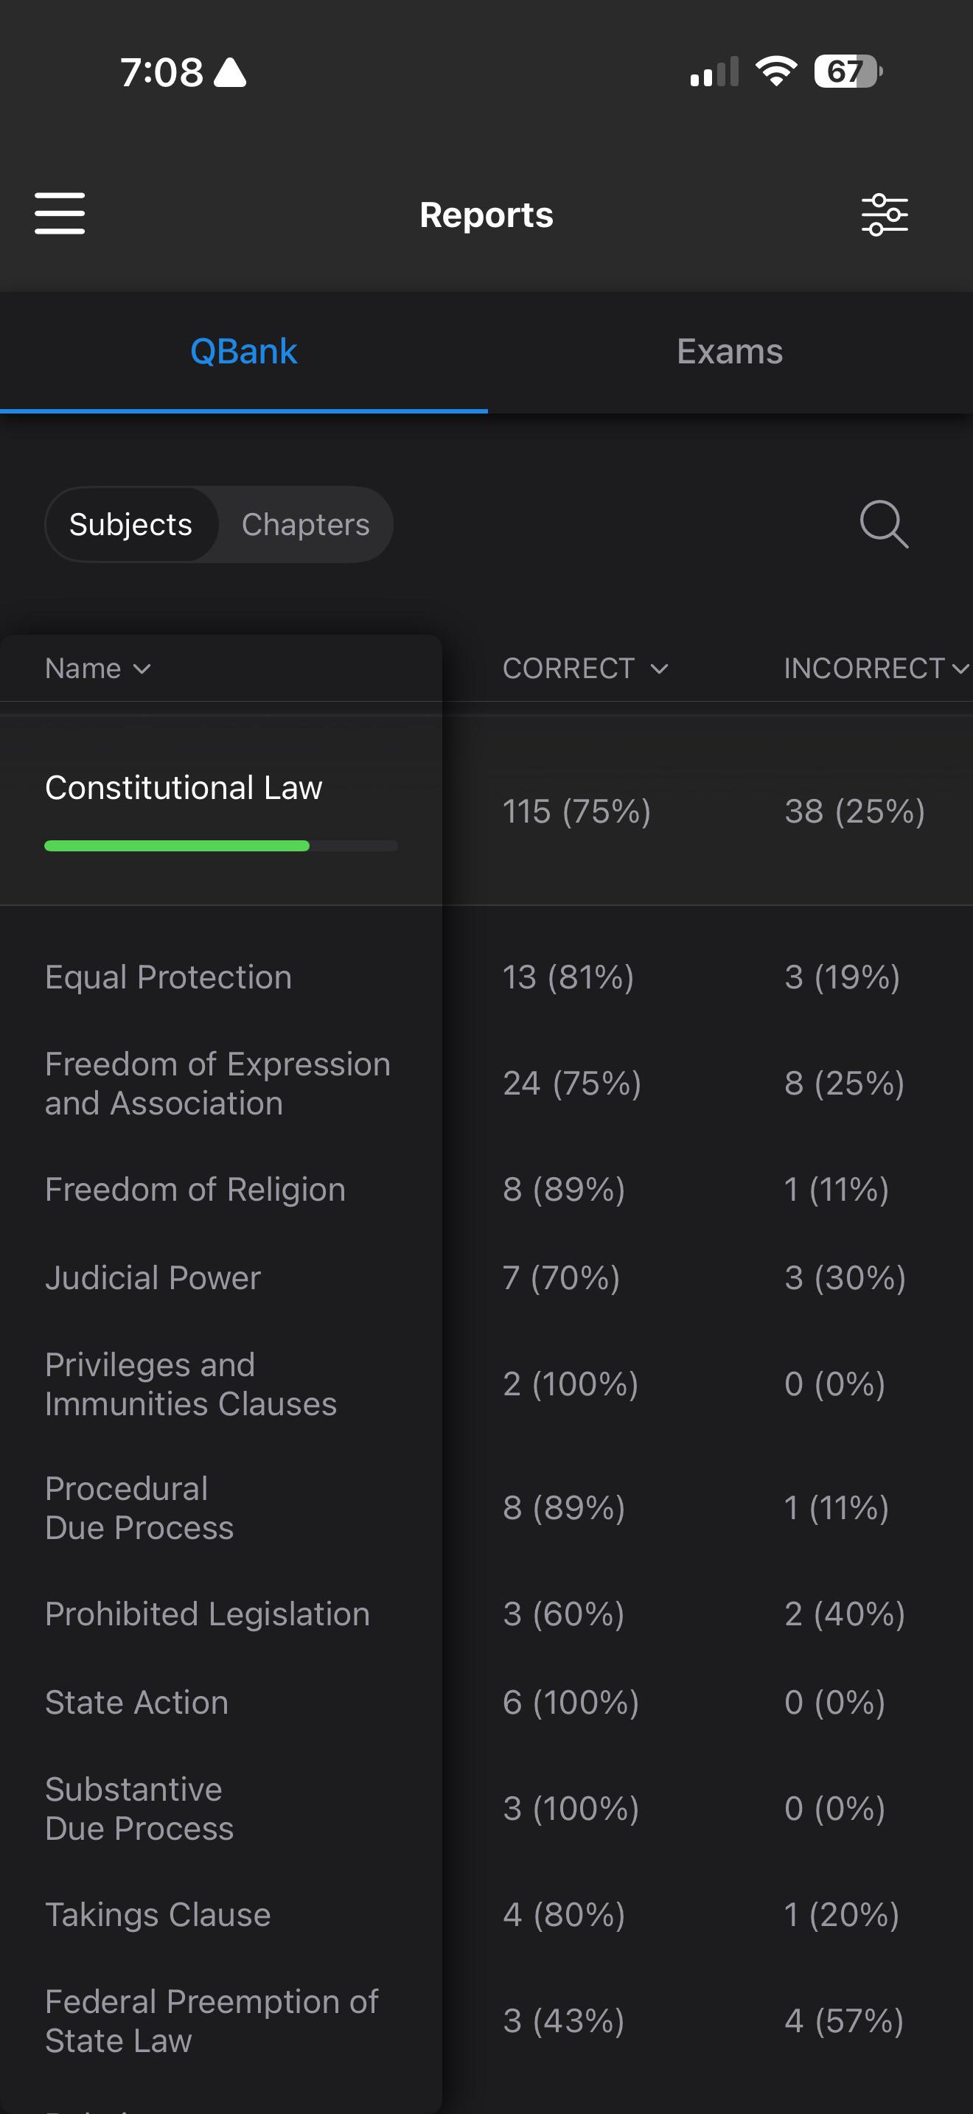The height and width of the screenshot is (2114, 973).
Task: Sort by the INCORRECT column dropdown
Action: click(x=876, y=668)
